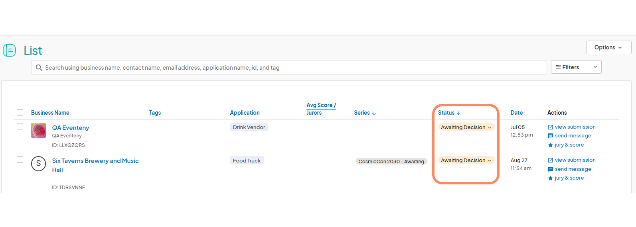Sort by Application column header

tap(245, 113)
